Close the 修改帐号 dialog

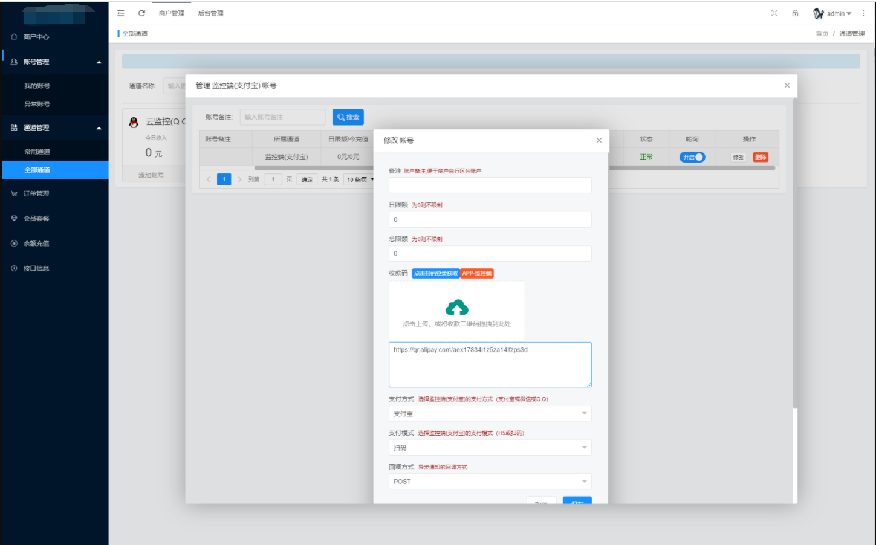tap(599, 140)
